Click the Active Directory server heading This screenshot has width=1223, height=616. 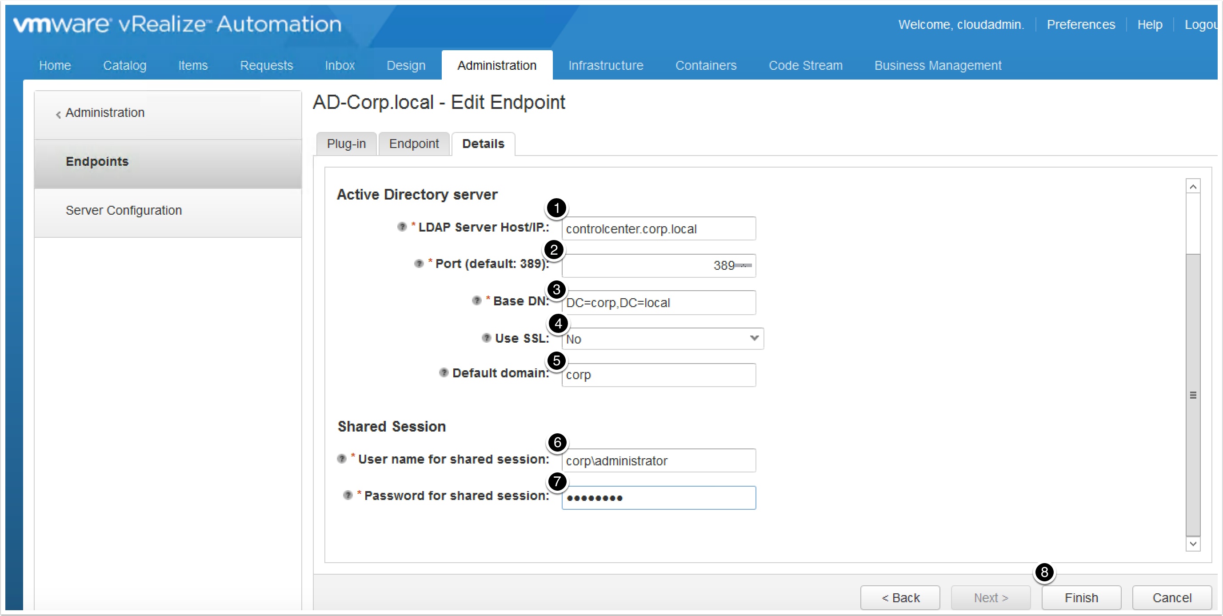click(x=417, y=194)
